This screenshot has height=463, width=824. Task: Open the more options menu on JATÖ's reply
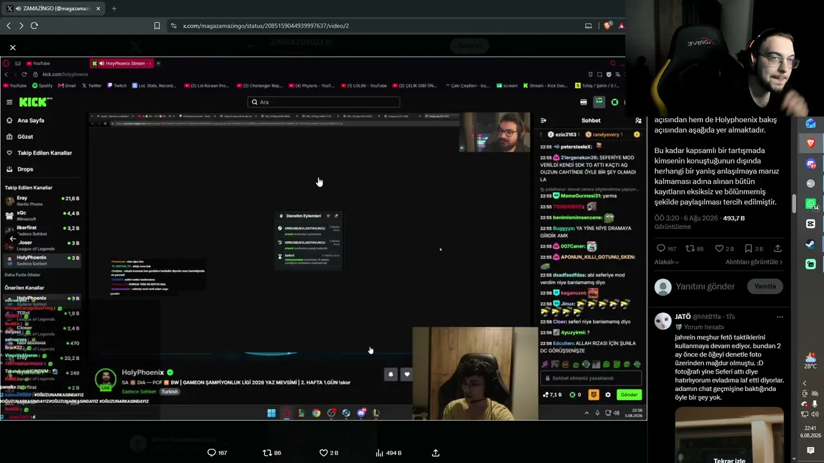pyautogui.click(x=780, y=317)
